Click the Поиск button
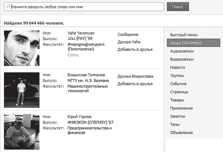This screenshot has height=152, width=223. (x=178, y=7)
